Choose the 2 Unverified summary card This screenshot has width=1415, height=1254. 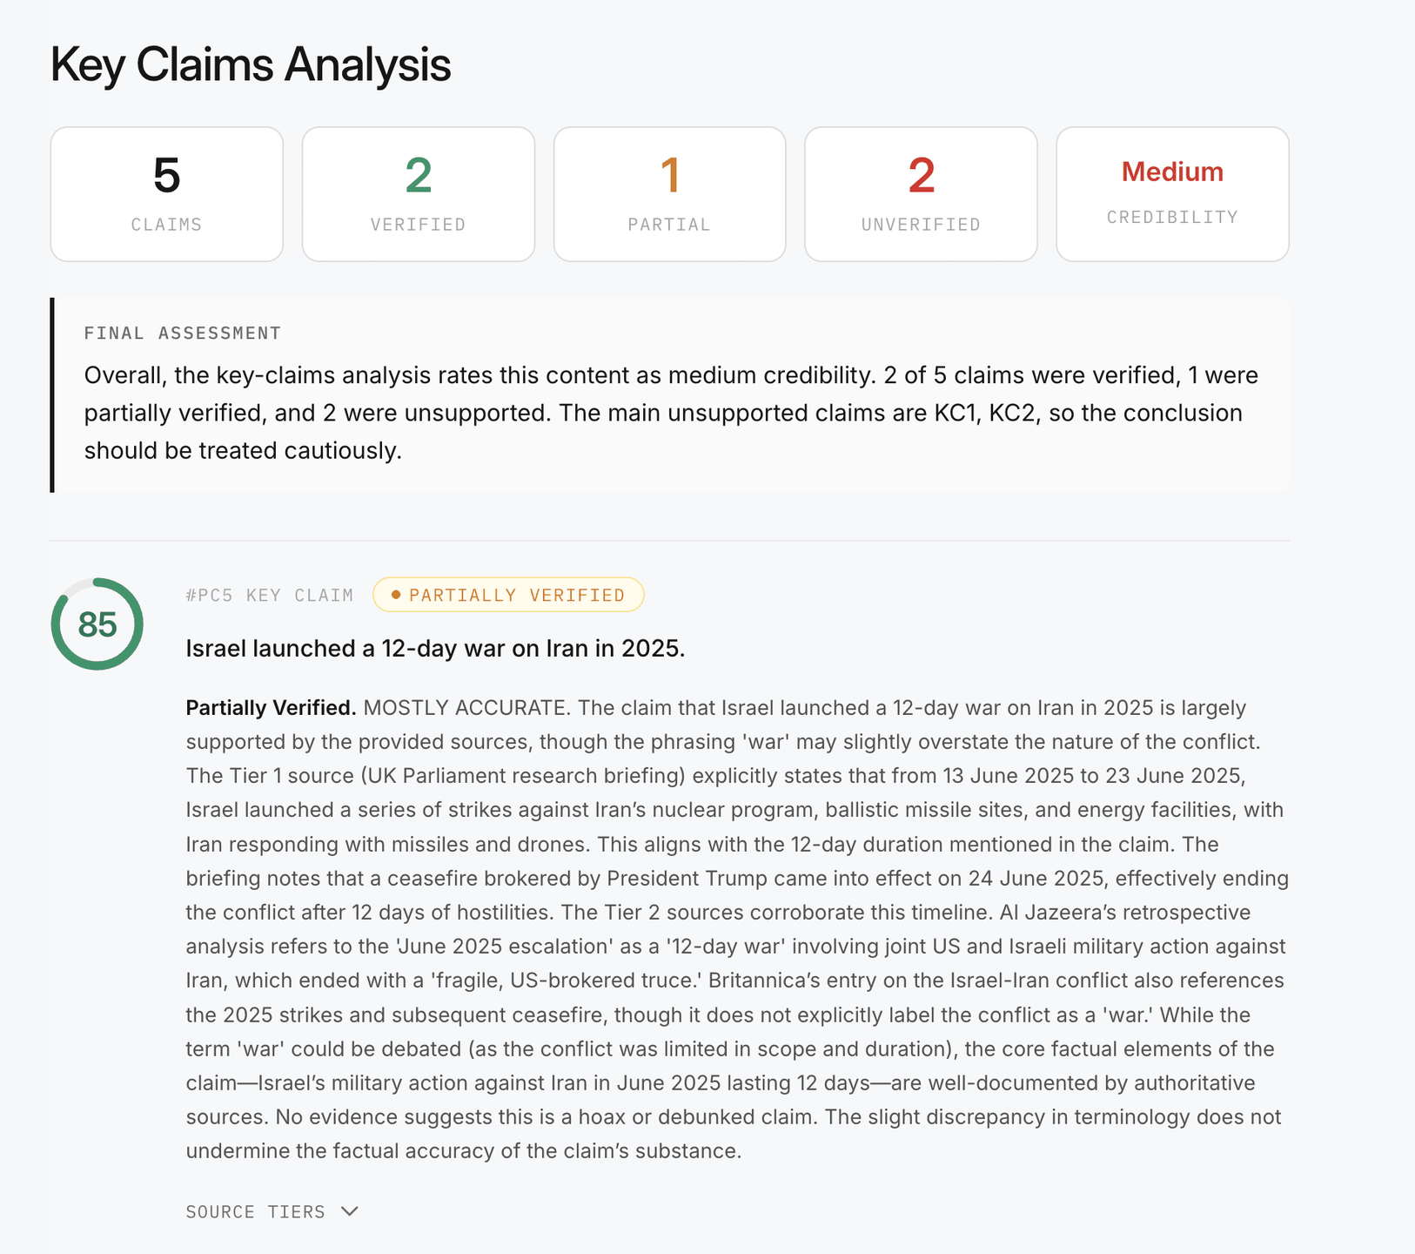coord(921,194)
